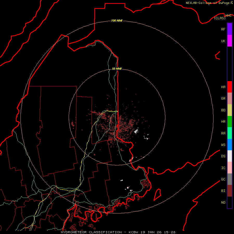Click the RA legend label
This screenshot has width=234, height=234.
click(223, 133)
